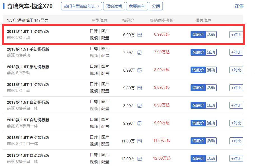255x168 pixels.
Task: Click 活动 for 自动智行版
Action: click(x=211, y=141)
